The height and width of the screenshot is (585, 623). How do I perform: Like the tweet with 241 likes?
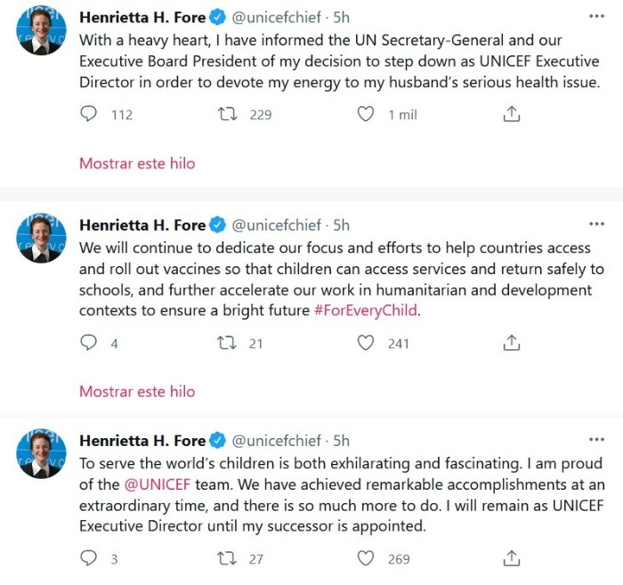click(366, 343)
